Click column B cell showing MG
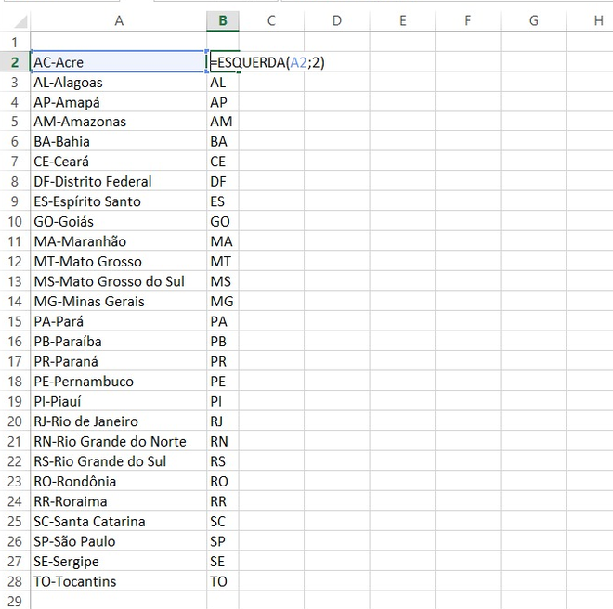Image resolution: width=613 pixels, height=609 pixels. (223, 302)
